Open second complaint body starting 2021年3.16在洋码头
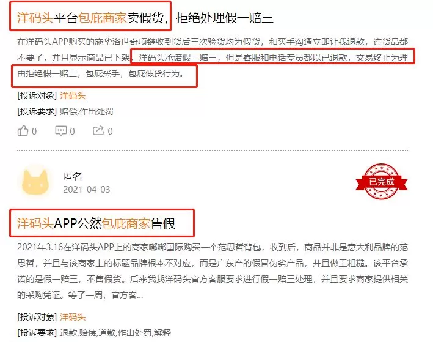This screenshot has height=342, width=433. [213, 271]
